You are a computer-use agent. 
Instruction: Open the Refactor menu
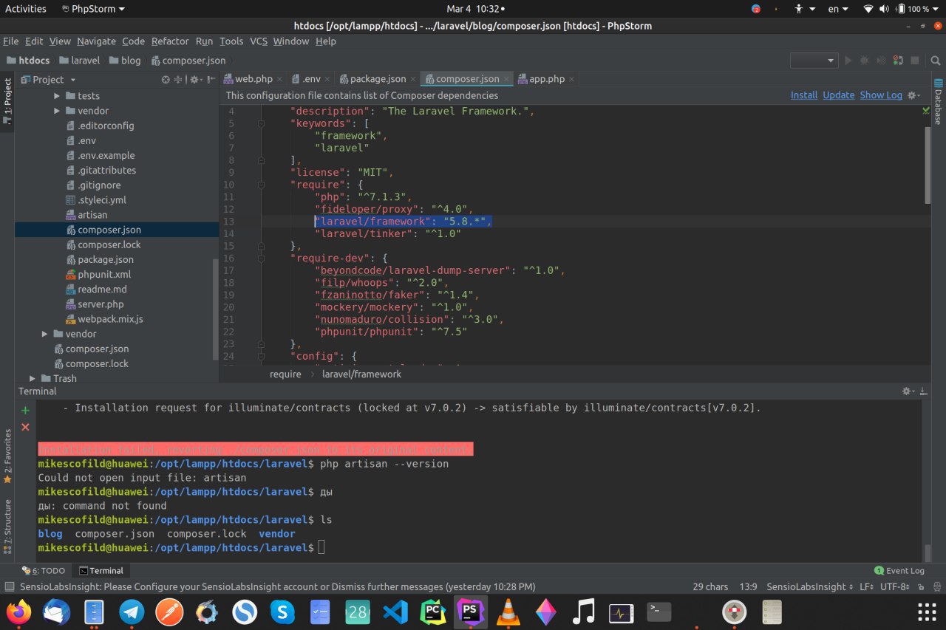click(x=170, y=41)
